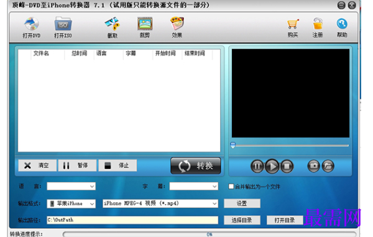Open iPhone MPEG-4 视频 format dropdown
Viewport: 373px width, 237px height.
click(x=160, y=203)
